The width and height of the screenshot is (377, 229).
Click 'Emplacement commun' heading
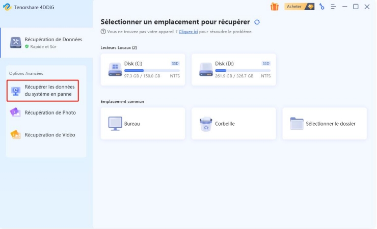122,102
